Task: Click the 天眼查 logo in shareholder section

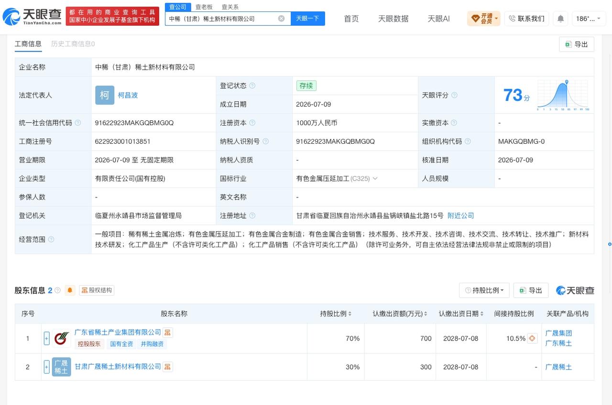Action: tap(575, 290)
